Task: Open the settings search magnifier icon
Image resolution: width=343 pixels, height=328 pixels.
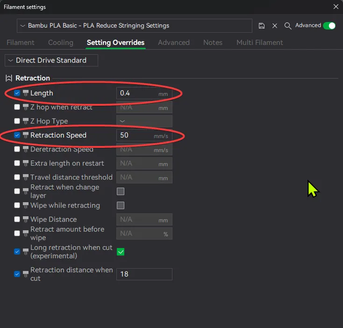Action: click(288, 26)
